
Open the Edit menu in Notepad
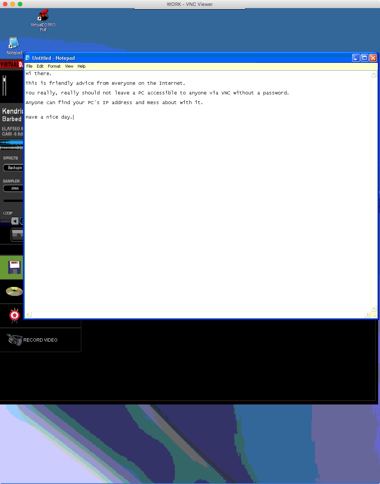pyautogui.click(x=40, y=66)
